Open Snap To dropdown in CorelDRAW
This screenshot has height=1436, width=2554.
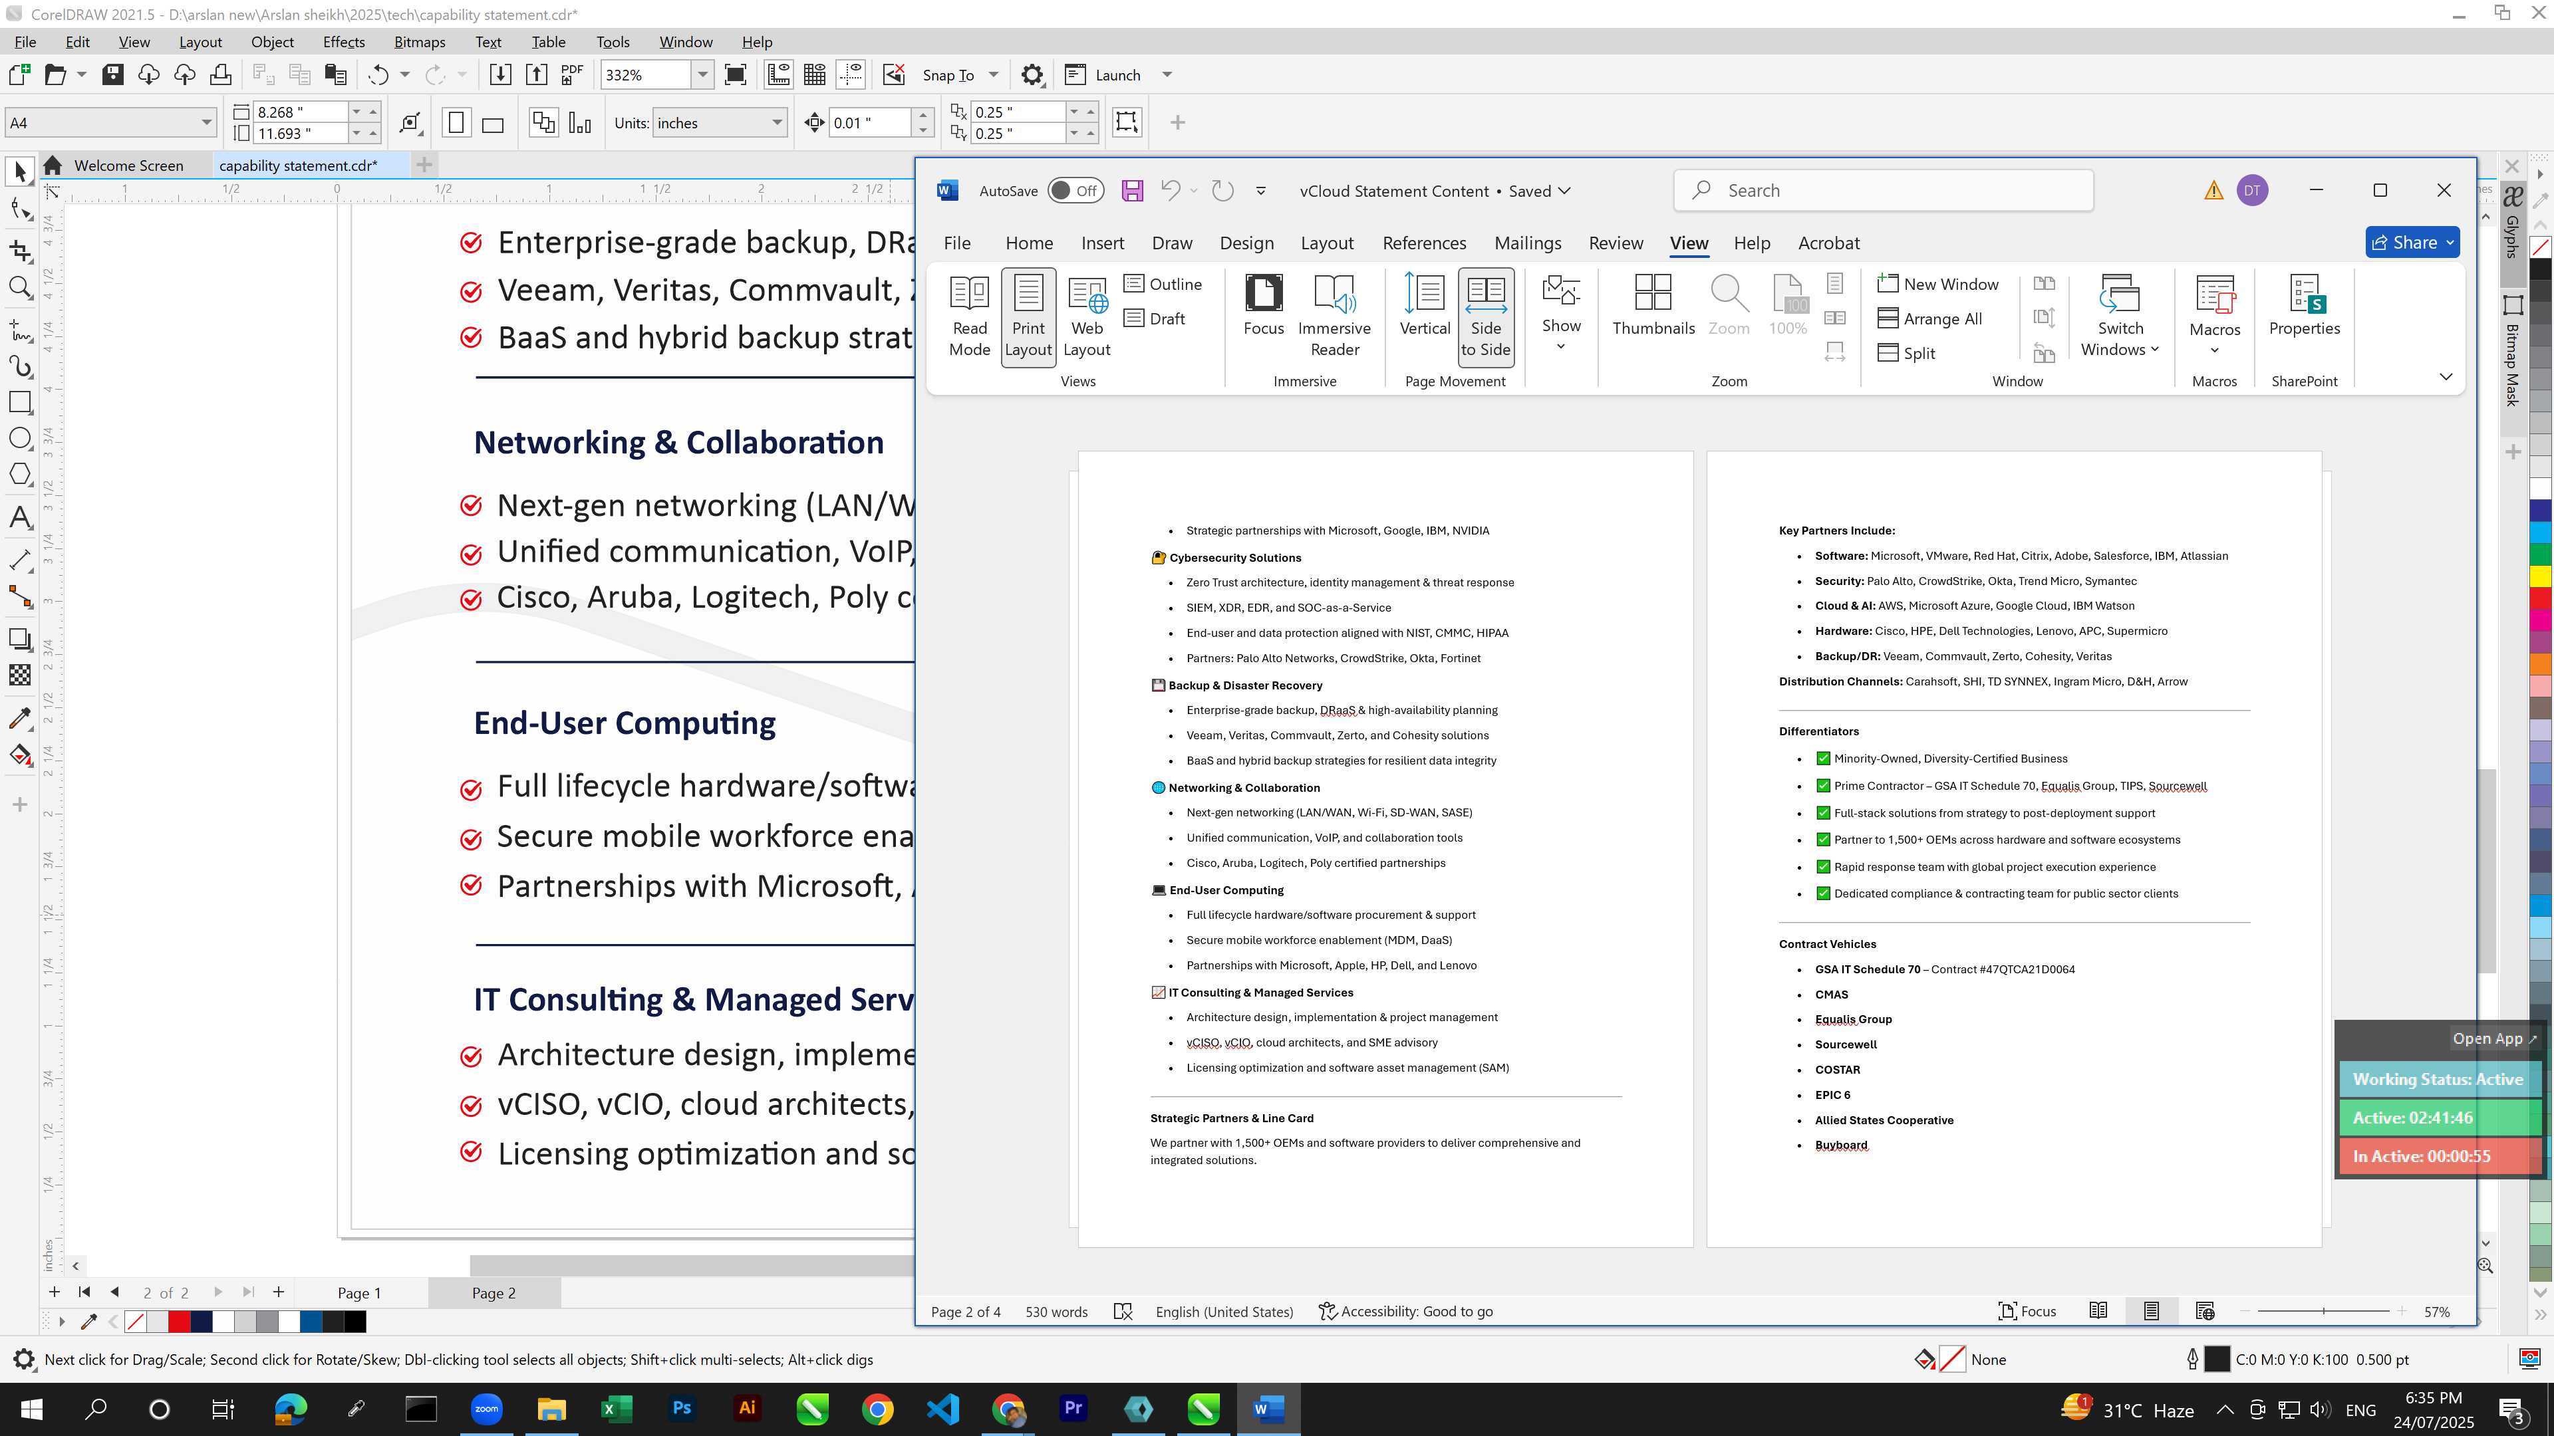(x=994, y=74)
